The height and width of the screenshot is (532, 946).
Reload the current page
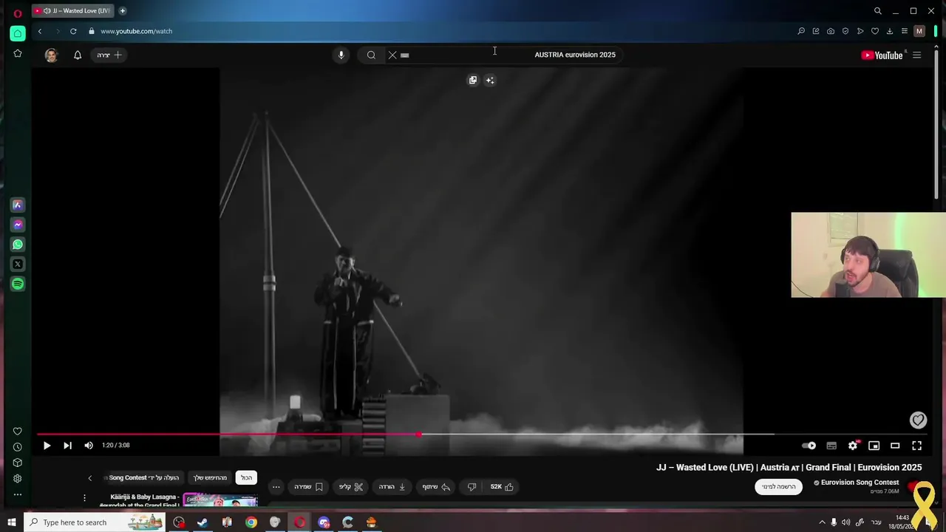pos(73,31)
